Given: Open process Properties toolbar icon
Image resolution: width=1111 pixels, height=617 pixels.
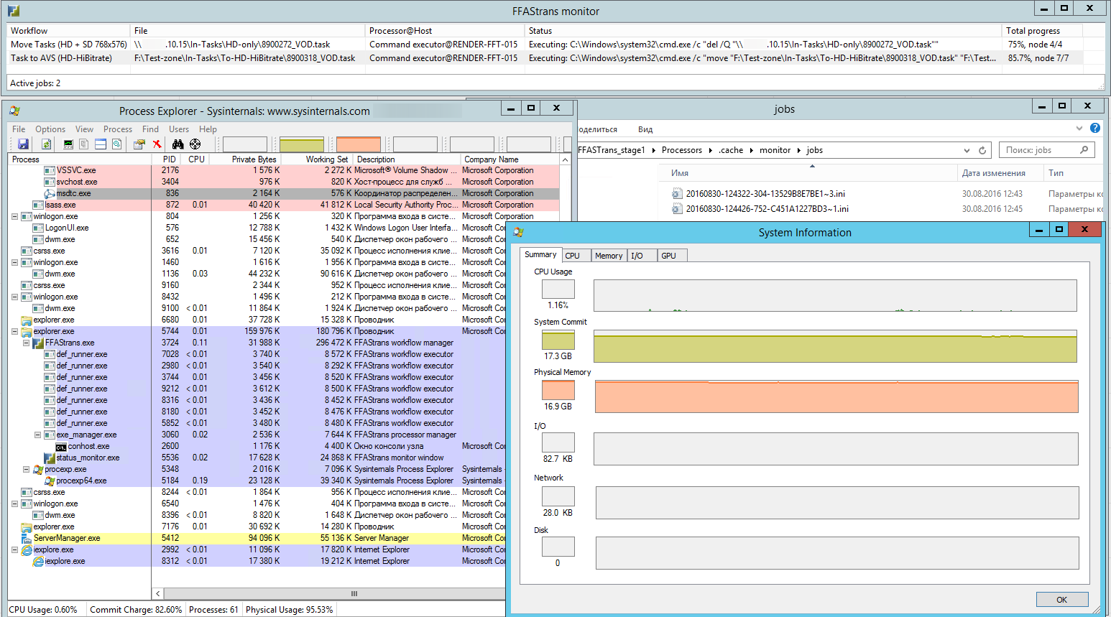Looking at the screenshot, I should pos(139,144).
